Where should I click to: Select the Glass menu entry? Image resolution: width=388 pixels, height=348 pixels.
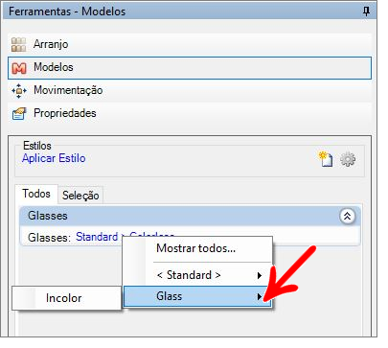[x=197, y=296]
